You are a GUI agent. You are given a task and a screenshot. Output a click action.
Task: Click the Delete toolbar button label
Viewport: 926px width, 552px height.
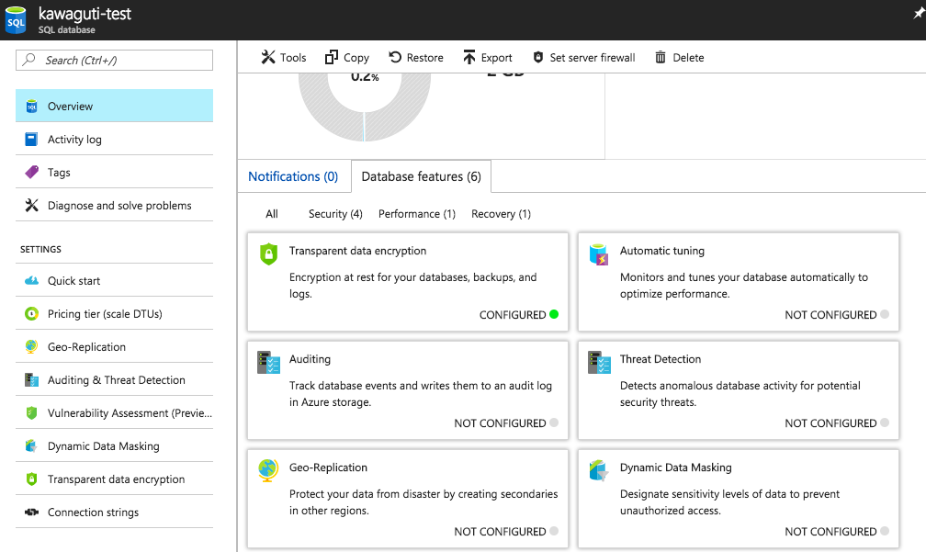(x=688, y=57)
